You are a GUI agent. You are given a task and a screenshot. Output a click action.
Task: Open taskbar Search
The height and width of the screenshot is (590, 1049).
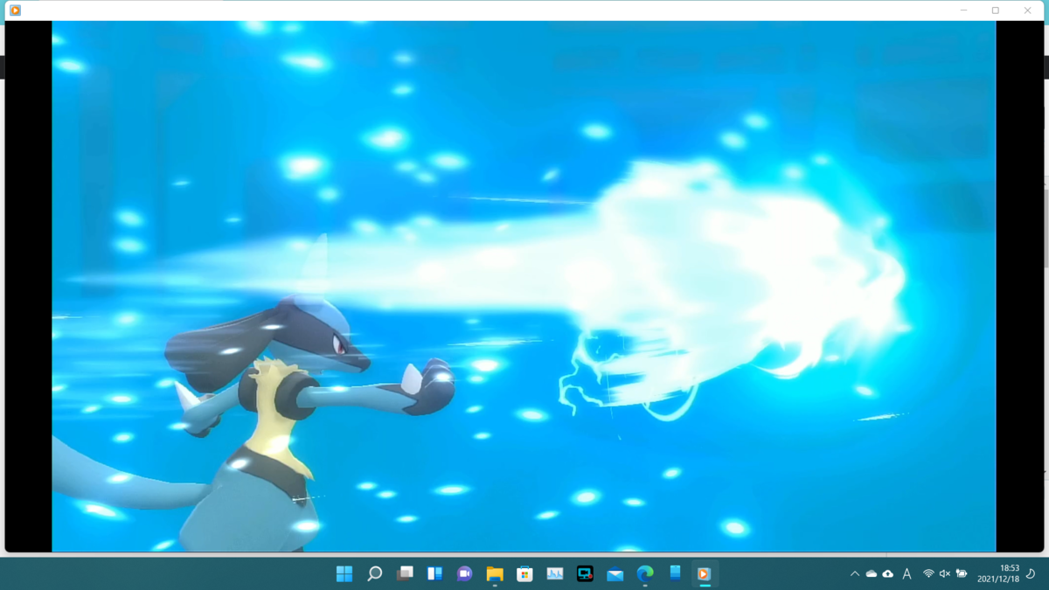[374, 573]
